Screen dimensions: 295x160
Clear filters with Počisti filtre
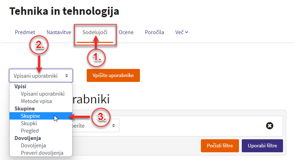[x=220, y=146]
